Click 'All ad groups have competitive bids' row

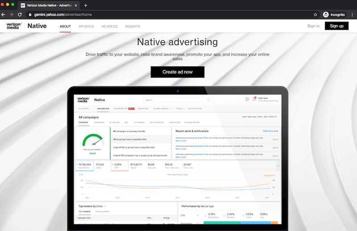pyautogui.click(x=141, y=139)
